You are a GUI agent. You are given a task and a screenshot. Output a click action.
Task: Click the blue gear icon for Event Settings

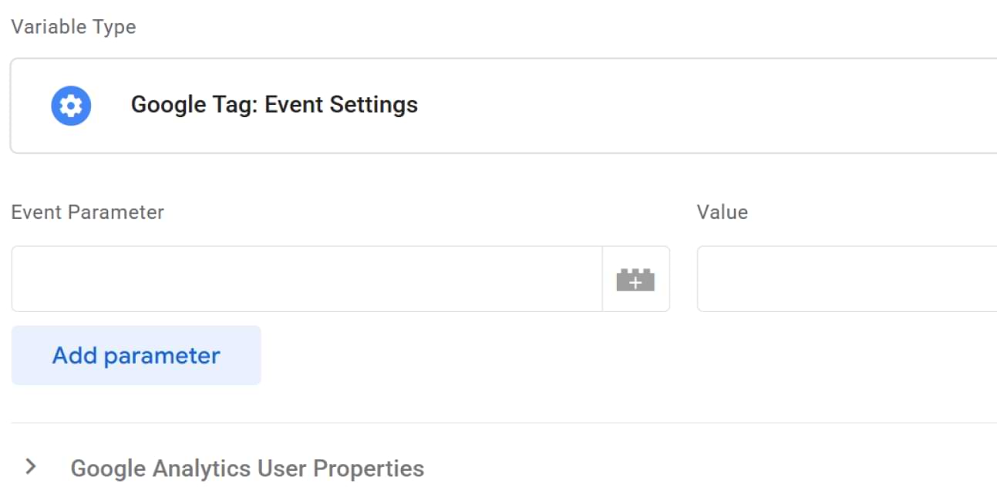[71, 106]
